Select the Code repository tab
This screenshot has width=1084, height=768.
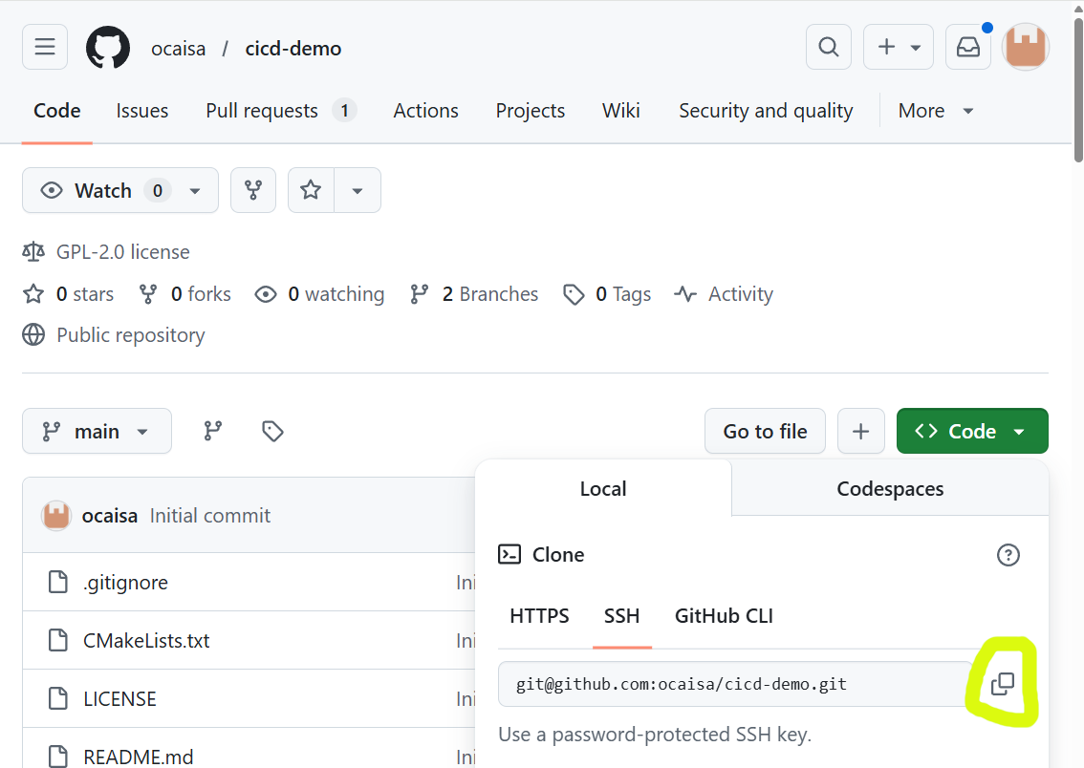coord(56,111)
